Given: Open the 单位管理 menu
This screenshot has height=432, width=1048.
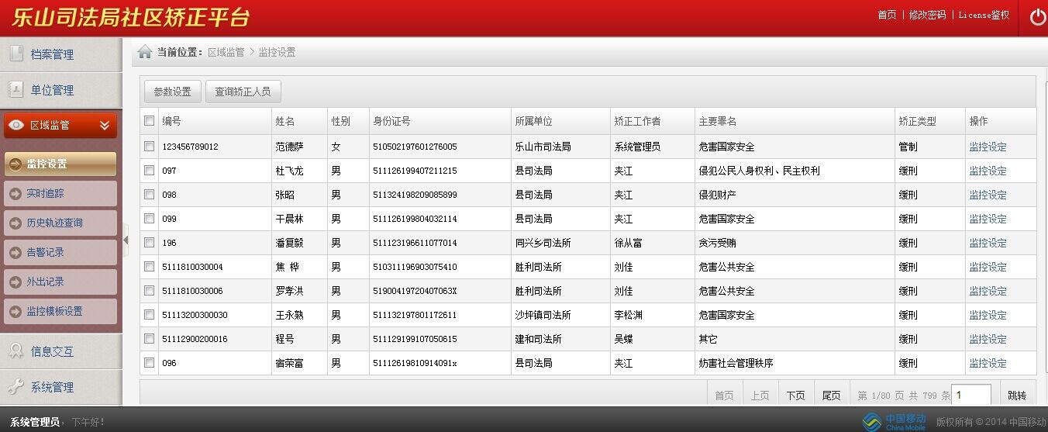Looking at the screenshot, I should (x=60, y=90).
